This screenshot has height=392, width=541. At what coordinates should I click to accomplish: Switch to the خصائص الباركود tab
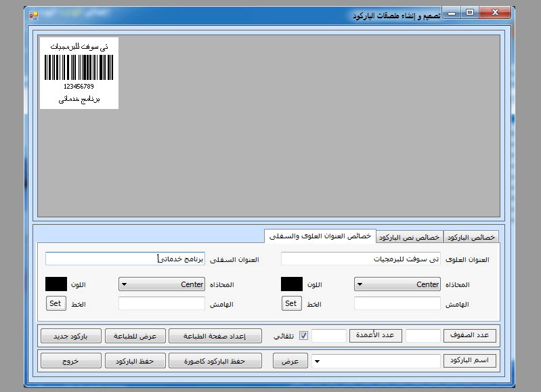click(471, 238)
